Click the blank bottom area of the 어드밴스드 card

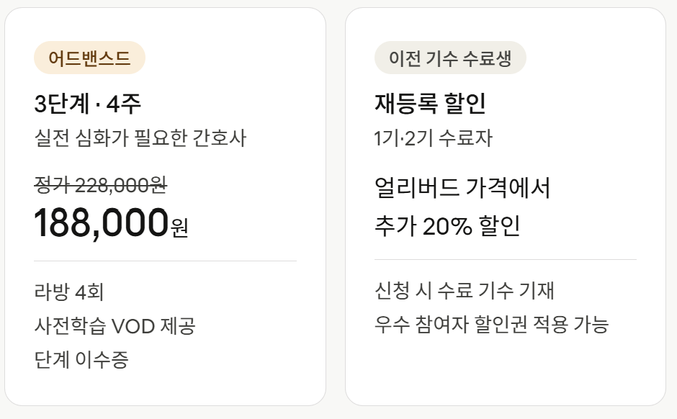point(165,387)
